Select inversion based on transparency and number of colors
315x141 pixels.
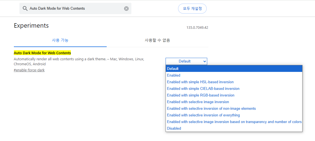pos(234,122)
